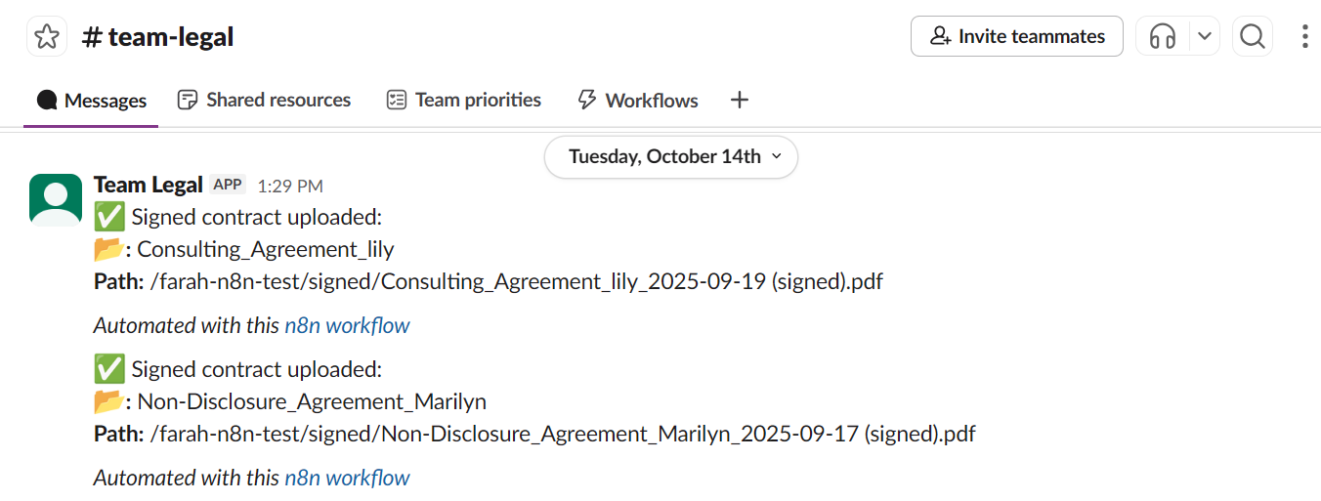Open the Team priorities tab
The image size is (1321, 501).
463,101
